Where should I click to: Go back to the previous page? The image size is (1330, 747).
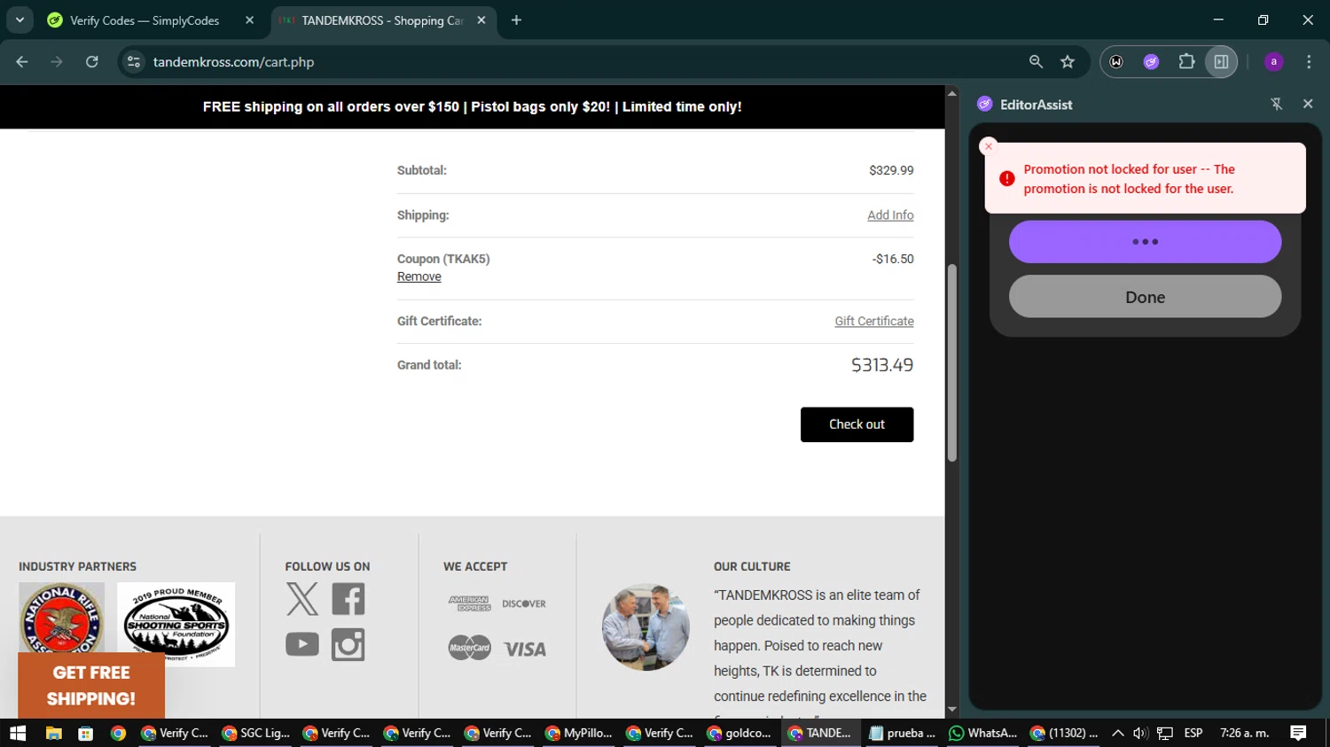[x=22, y=62]
